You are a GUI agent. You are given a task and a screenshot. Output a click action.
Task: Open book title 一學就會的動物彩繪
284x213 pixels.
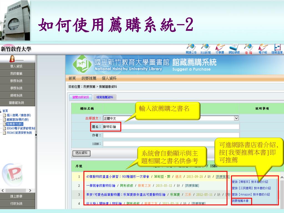(101, 186)
